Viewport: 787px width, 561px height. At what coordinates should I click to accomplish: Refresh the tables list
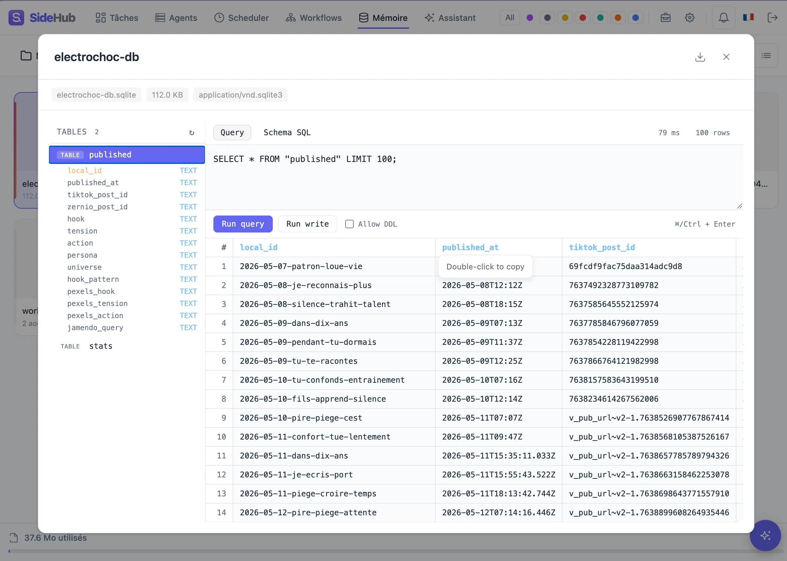(x=192, y=132)
